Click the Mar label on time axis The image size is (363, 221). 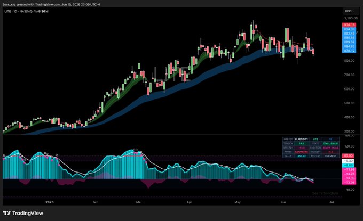(x=139, y=202)
